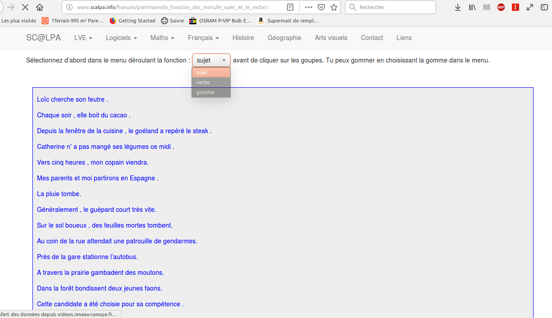Open the 1Terrain 995 m² bookmark
This screenshot has height=318, width=552.
73,21
